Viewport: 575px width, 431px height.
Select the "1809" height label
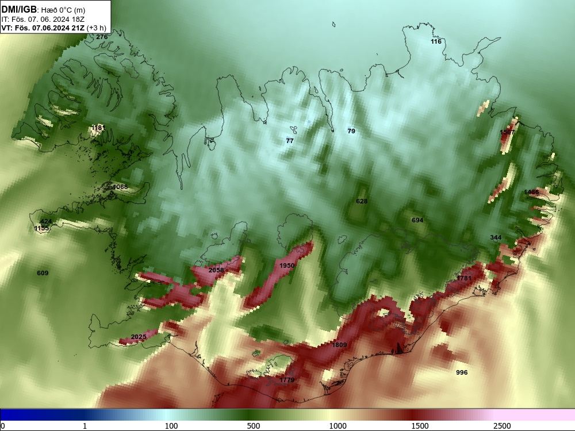(x=339, y=345)
